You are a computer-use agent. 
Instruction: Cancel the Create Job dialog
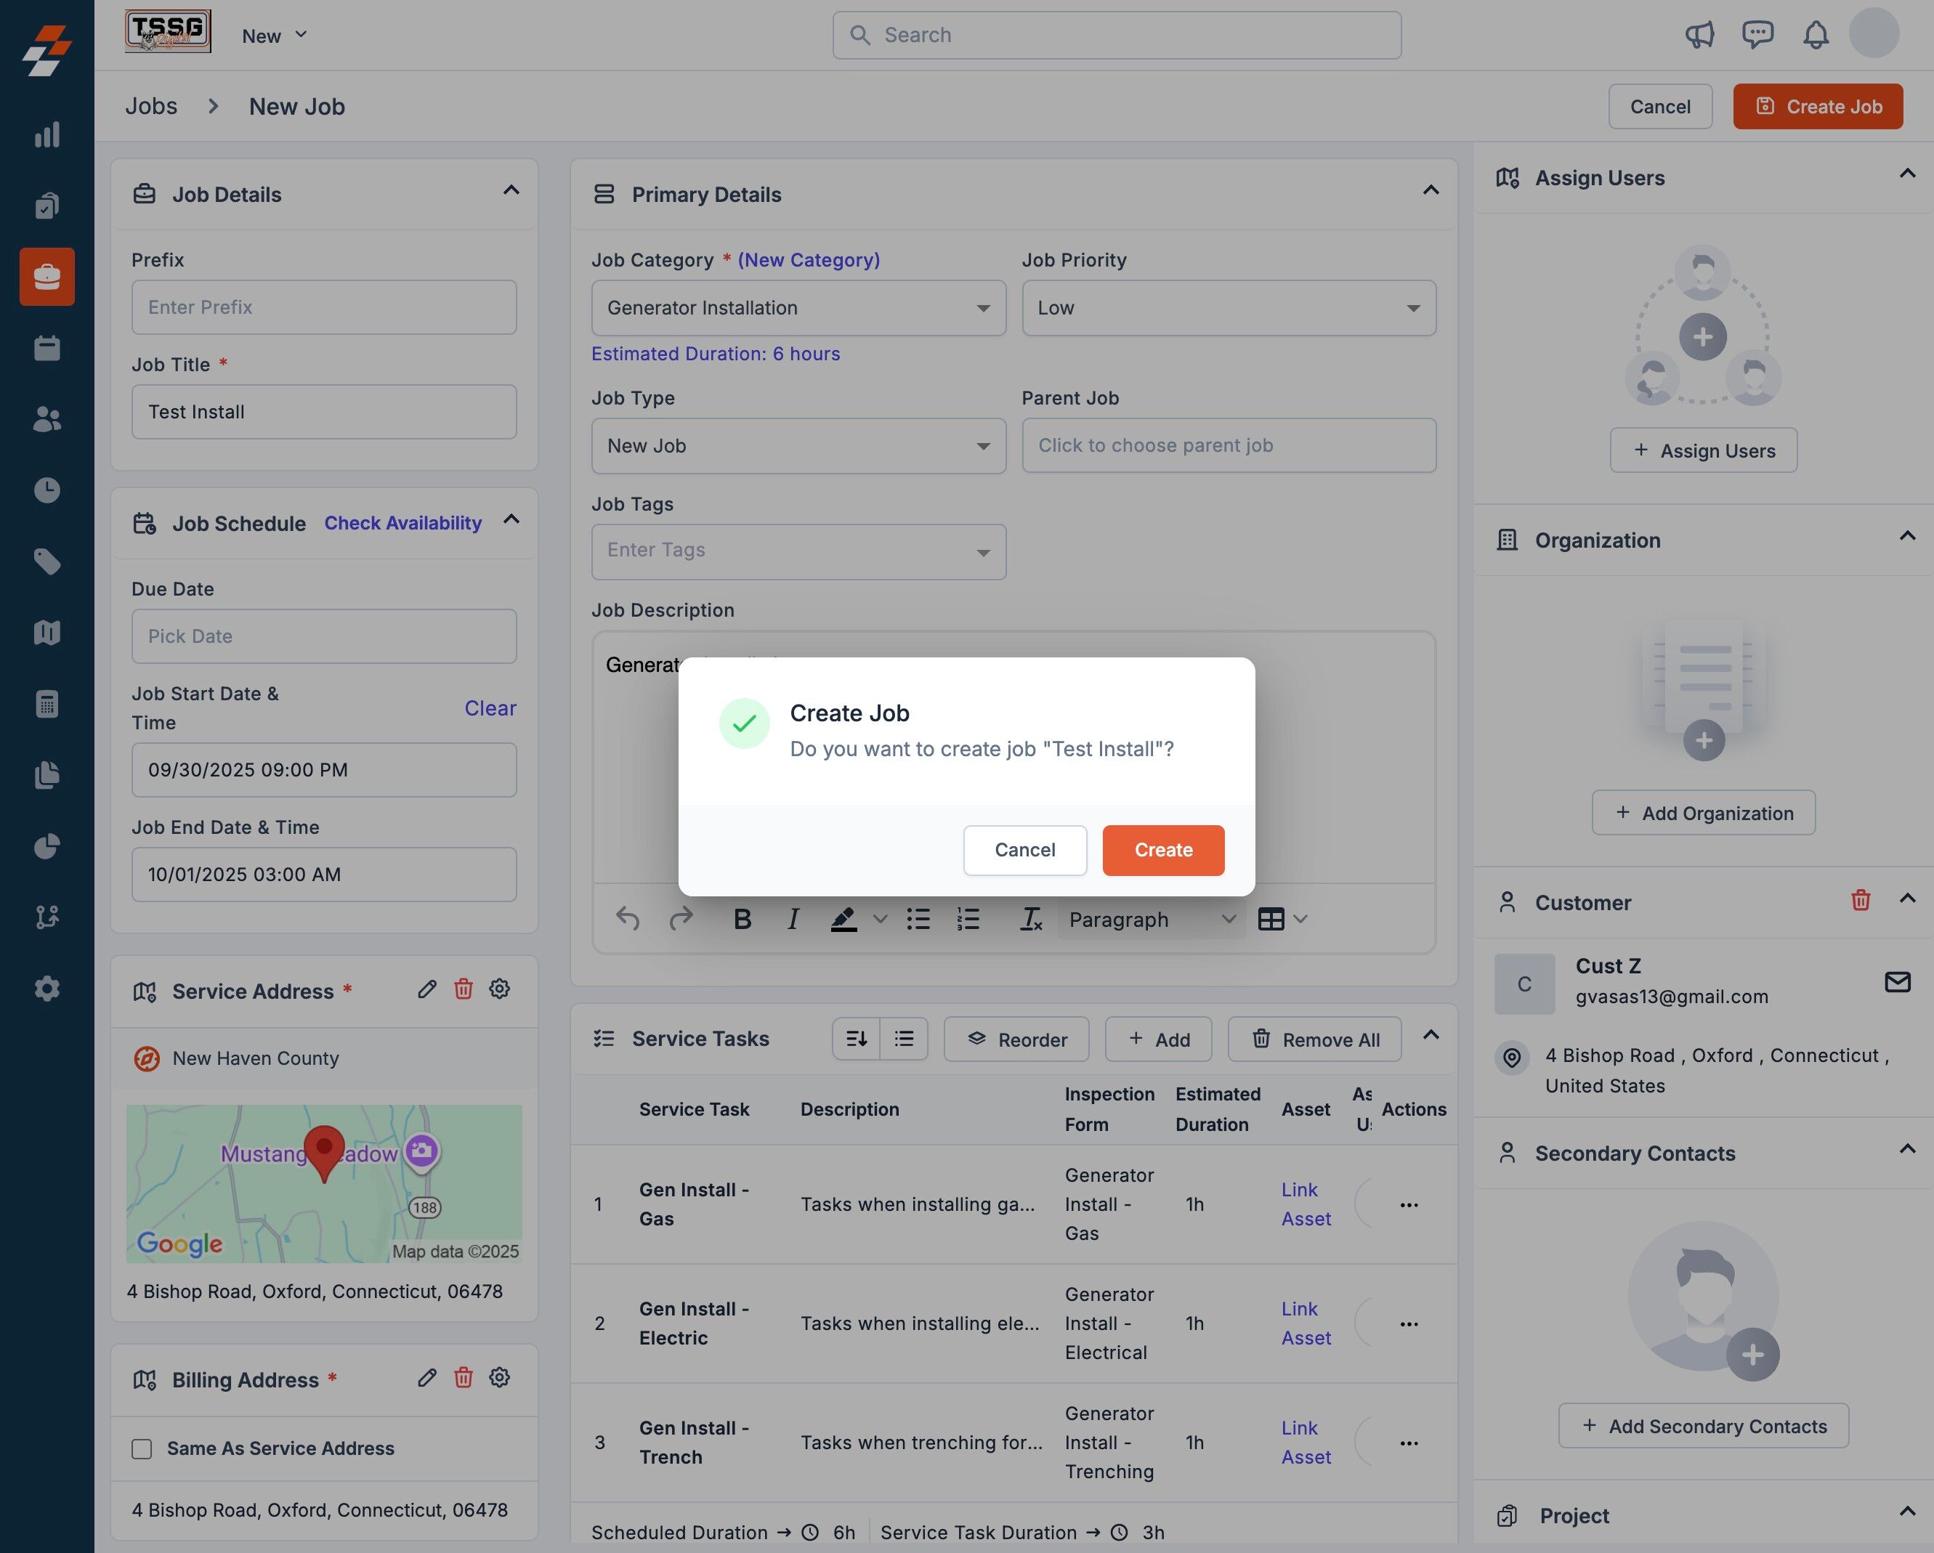[1024, 849]
